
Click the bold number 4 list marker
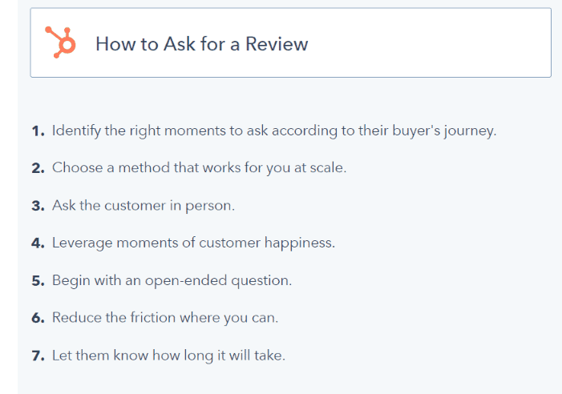(x=38, y=243)
